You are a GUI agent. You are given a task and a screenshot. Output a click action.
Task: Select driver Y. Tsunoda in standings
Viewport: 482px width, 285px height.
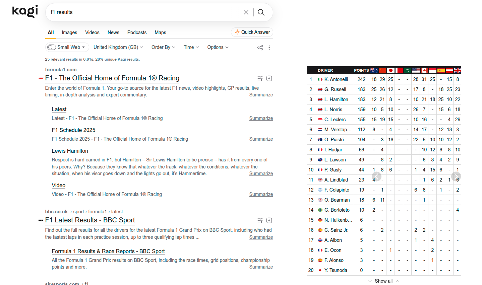(x=336, y=270)
